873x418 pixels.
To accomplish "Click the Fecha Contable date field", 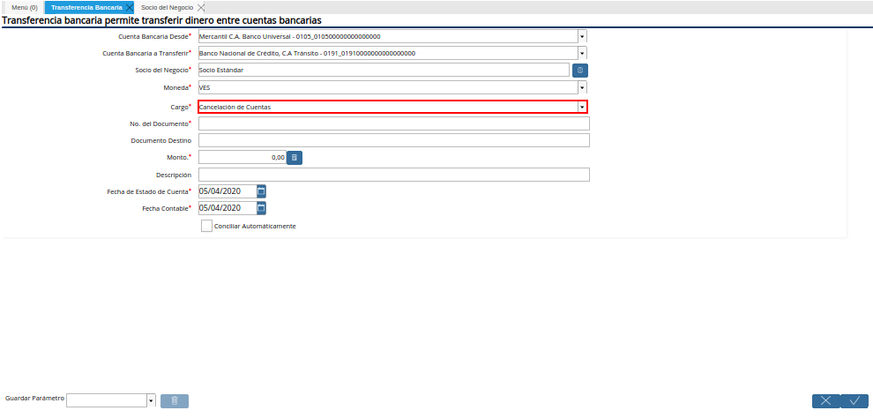I will click(228, 208).
